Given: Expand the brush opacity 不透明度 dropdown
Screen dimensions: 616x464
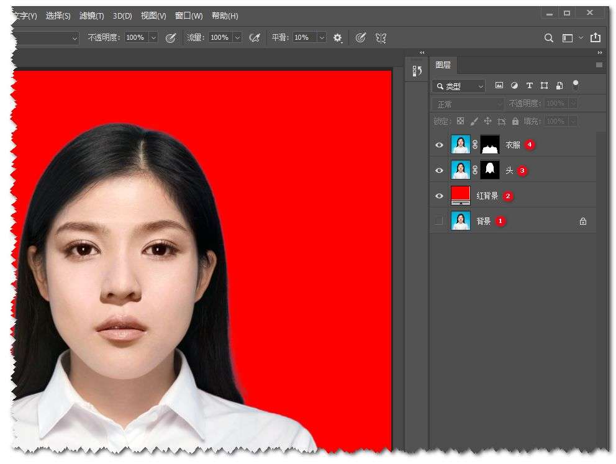Looking at the screenshot, I should pos(153,38).
